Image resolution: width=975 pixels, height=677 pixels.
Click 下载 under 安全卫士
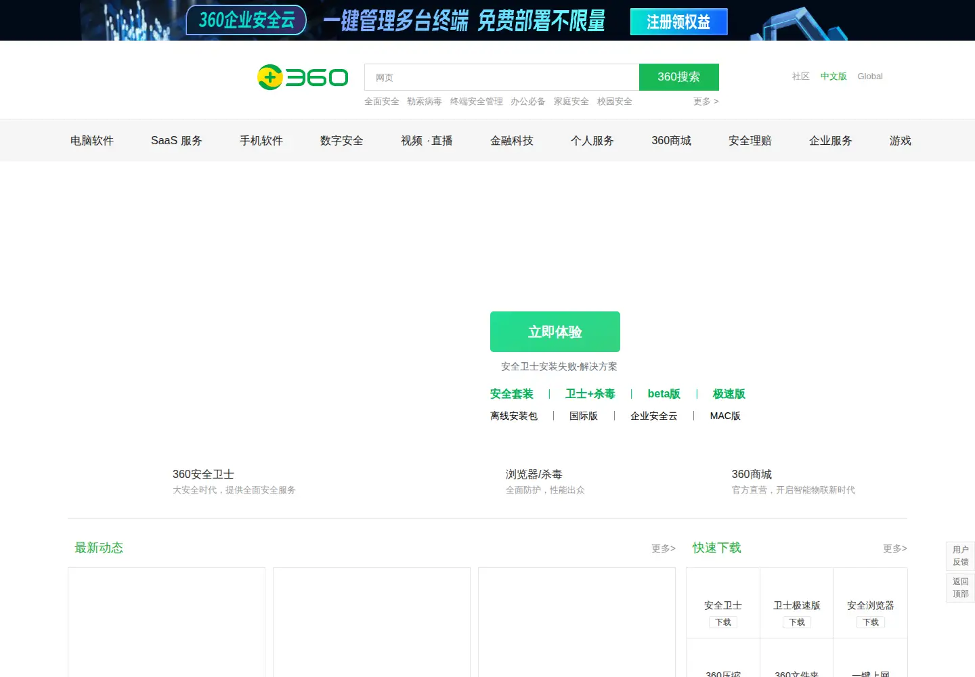point(723,622)
